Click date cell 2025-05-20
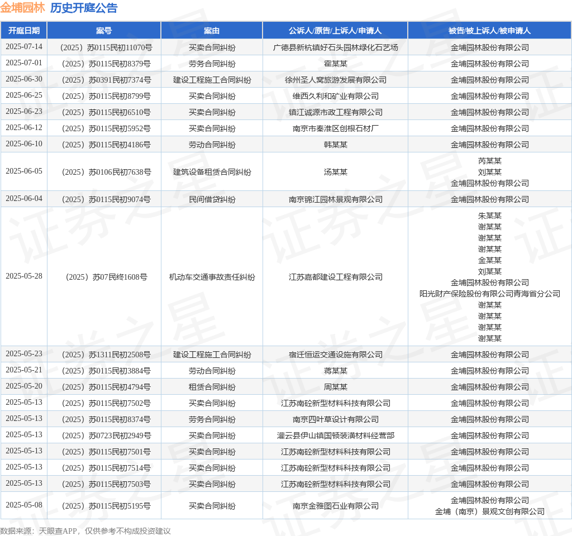 (x=24, y=386)
